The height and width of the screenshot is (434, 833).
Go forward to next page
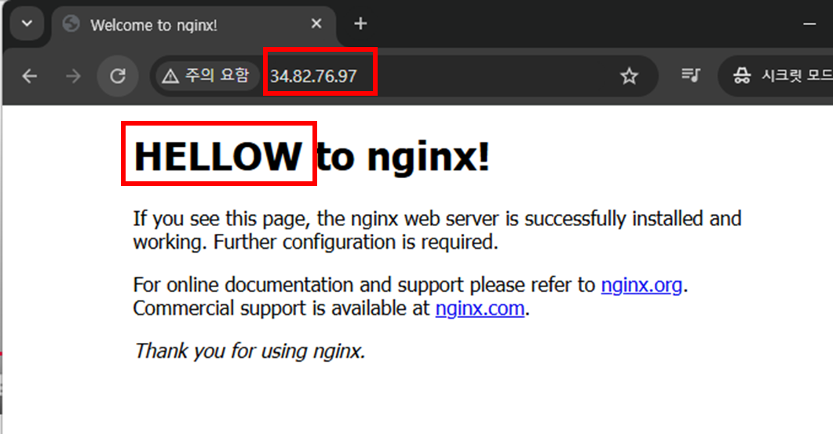(73, 76)
